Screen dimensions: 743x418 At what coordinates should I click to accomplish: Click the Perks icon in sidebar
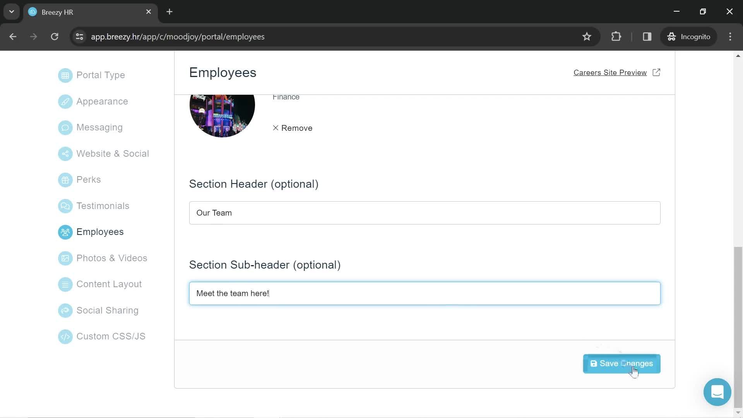[x=65, y=180]
